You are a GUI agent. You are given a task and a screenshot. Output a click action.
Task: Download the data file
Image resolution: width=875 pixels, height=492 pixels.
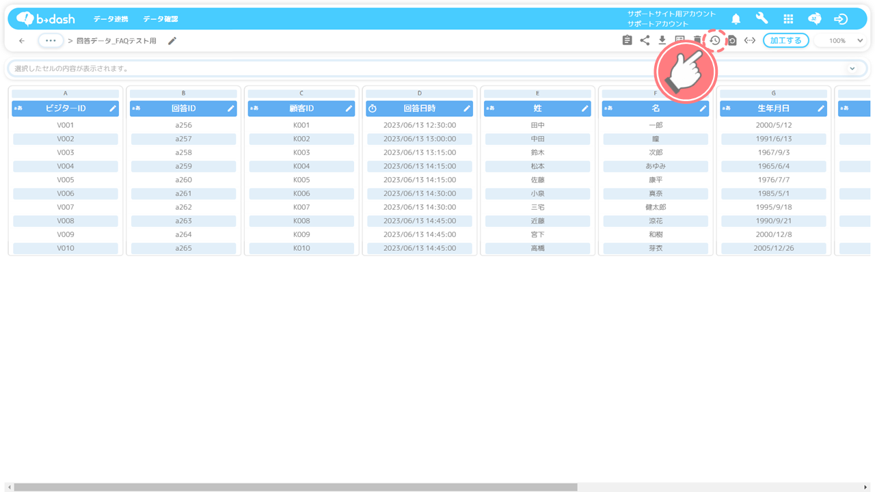click(662, 40)
